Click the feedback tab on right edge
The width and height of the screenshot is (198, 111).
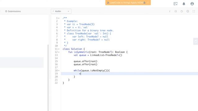(196, 41)
